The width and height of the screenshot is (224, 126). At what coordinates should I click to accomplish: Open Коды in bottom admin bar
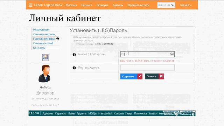129,113
